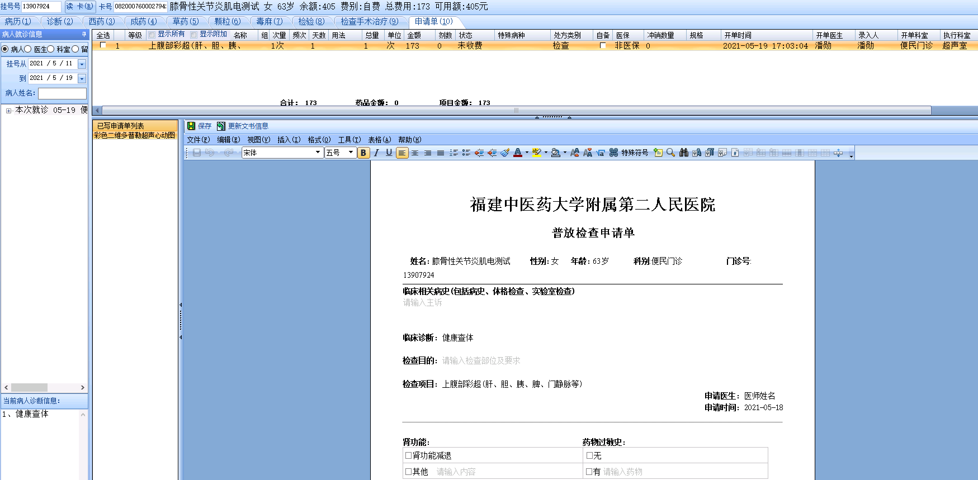Viewport: 978px width, 480px height.
Task: Open the 挂号从 date dropdown
Action: tap(82, 64)
